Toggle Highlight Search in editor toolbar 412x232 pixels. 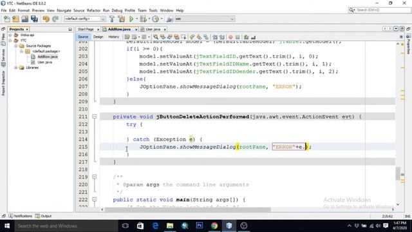tap(176, 37)
